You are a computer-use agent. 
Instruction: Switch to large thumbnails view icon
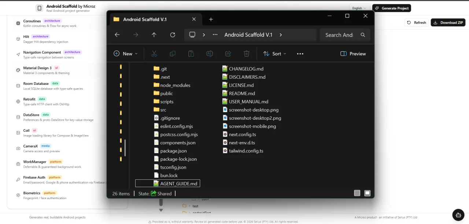pos(368,194)
